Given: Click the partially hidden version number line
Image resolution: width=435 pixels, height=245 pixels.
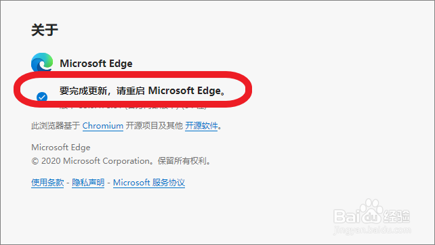Looking at the screenshot, I should [133, 106].
